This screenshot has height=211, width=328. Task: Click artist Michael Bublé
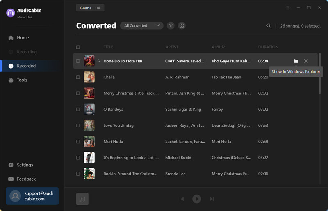[178, 158]
